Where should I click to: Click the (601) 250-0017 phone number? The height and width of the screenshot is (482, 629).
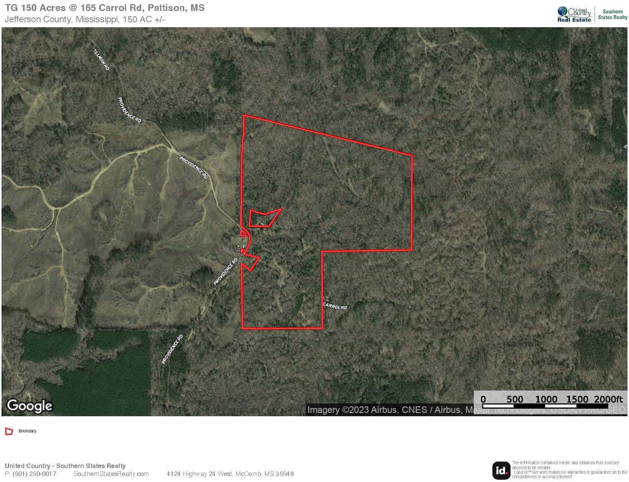(x=34, y=474)
